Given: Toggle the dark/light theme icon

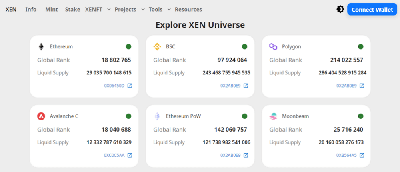Looking at the screenshot, I should pos(340,10).
